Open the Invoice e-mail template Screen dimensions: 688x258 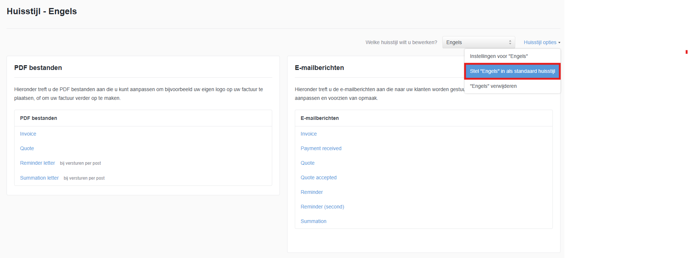[x=309, y=134]
